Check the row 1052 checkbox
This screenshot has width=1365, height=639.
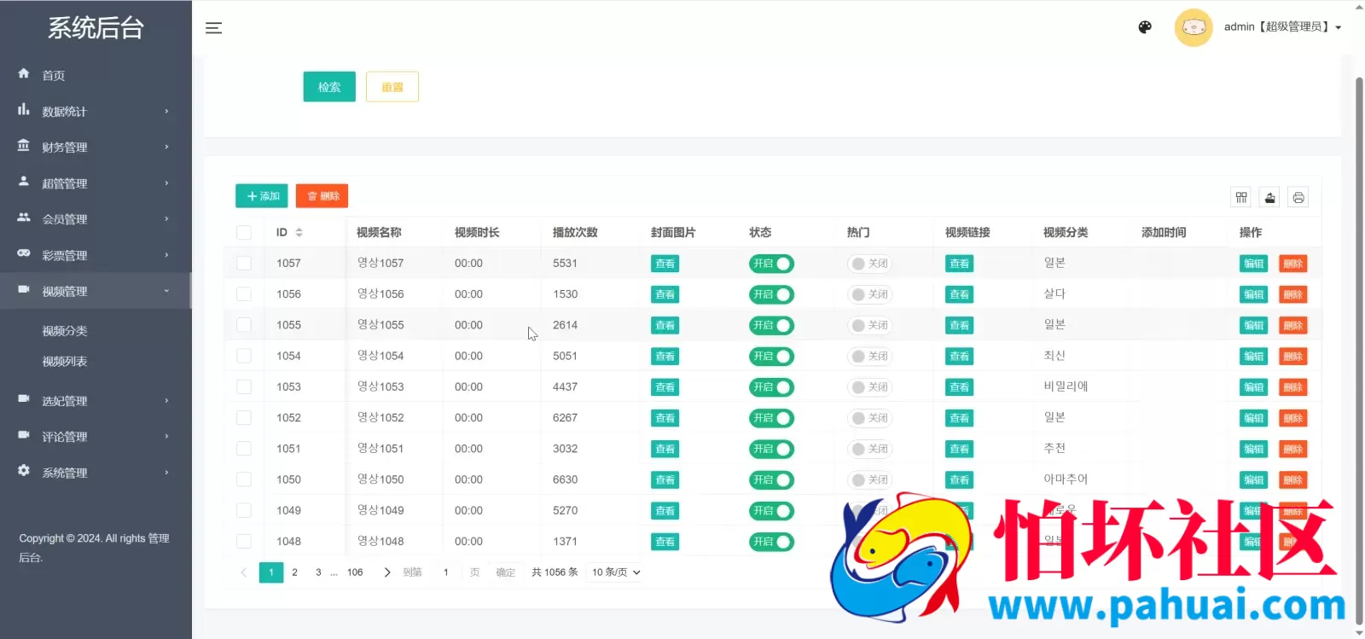(x=244, y=417)
